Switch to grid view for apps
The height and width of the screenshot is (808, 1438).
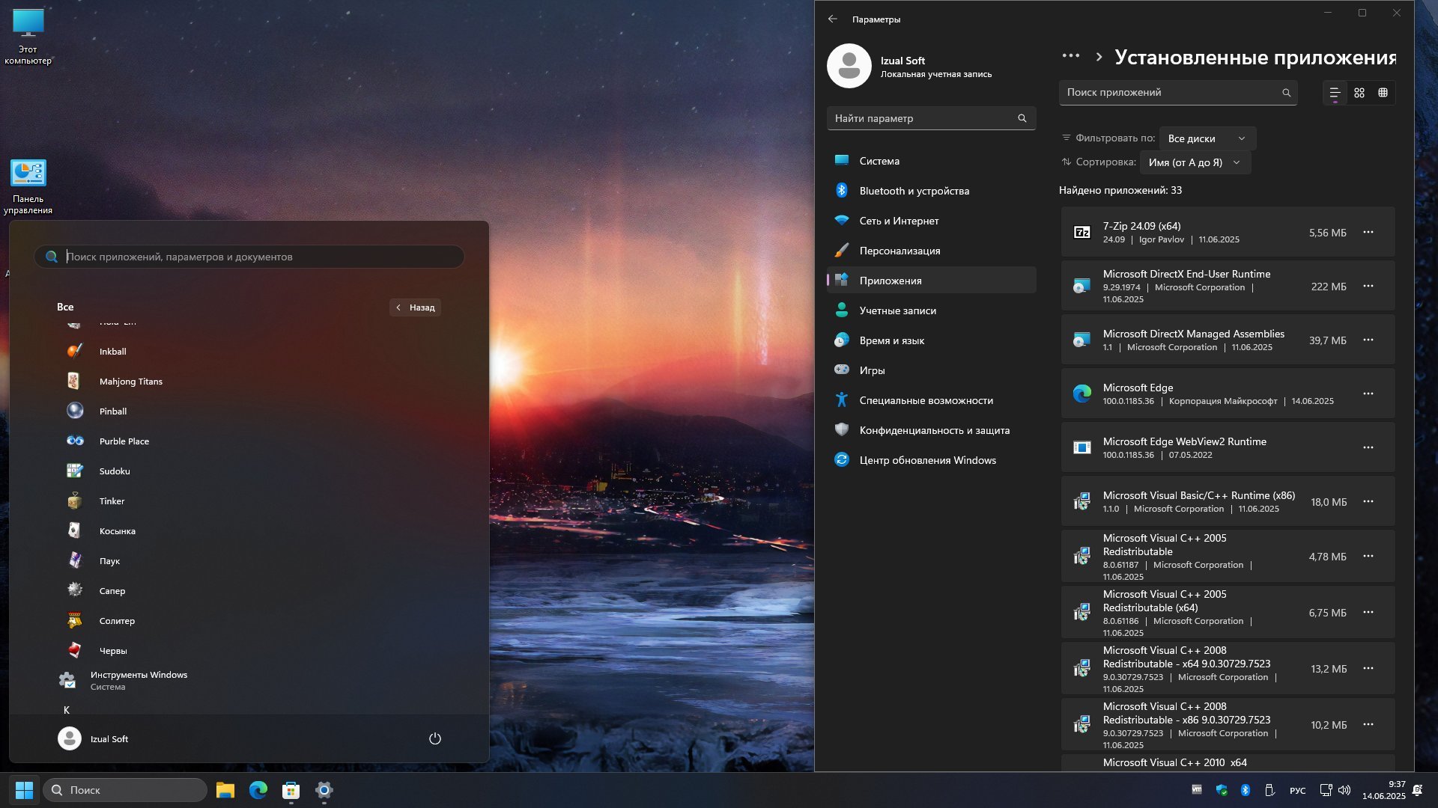pyautogui.click(x=1359, y=93)
